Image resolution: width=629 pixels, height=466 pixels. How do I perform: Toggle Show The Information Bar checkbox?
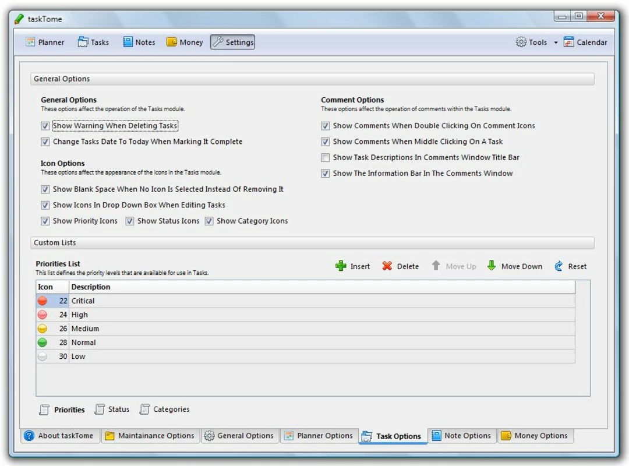tap(326, 174)
